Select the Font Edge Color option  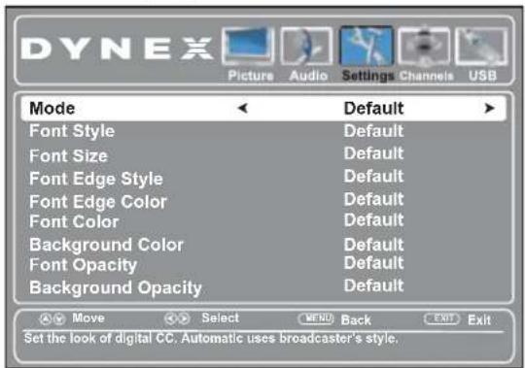pos(98,202)
